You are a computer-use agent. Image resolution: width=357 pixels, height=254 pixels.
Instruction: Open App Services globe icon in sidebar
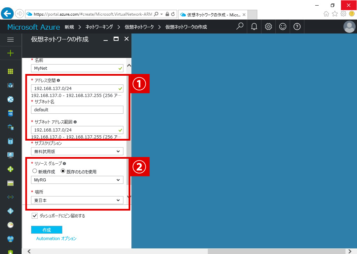[10, 99]
